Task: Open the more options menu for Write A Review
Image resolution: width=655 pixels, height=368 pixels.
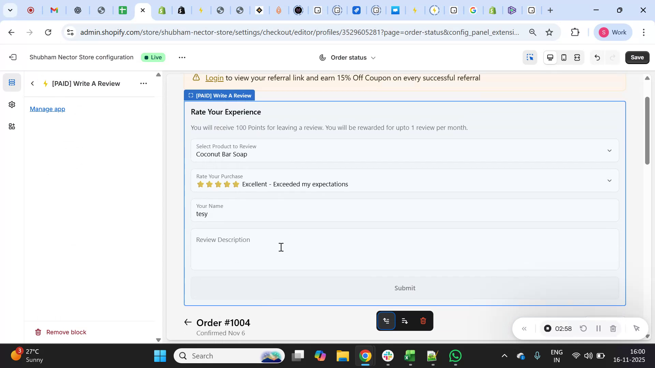Action: [x=144, y=83]
